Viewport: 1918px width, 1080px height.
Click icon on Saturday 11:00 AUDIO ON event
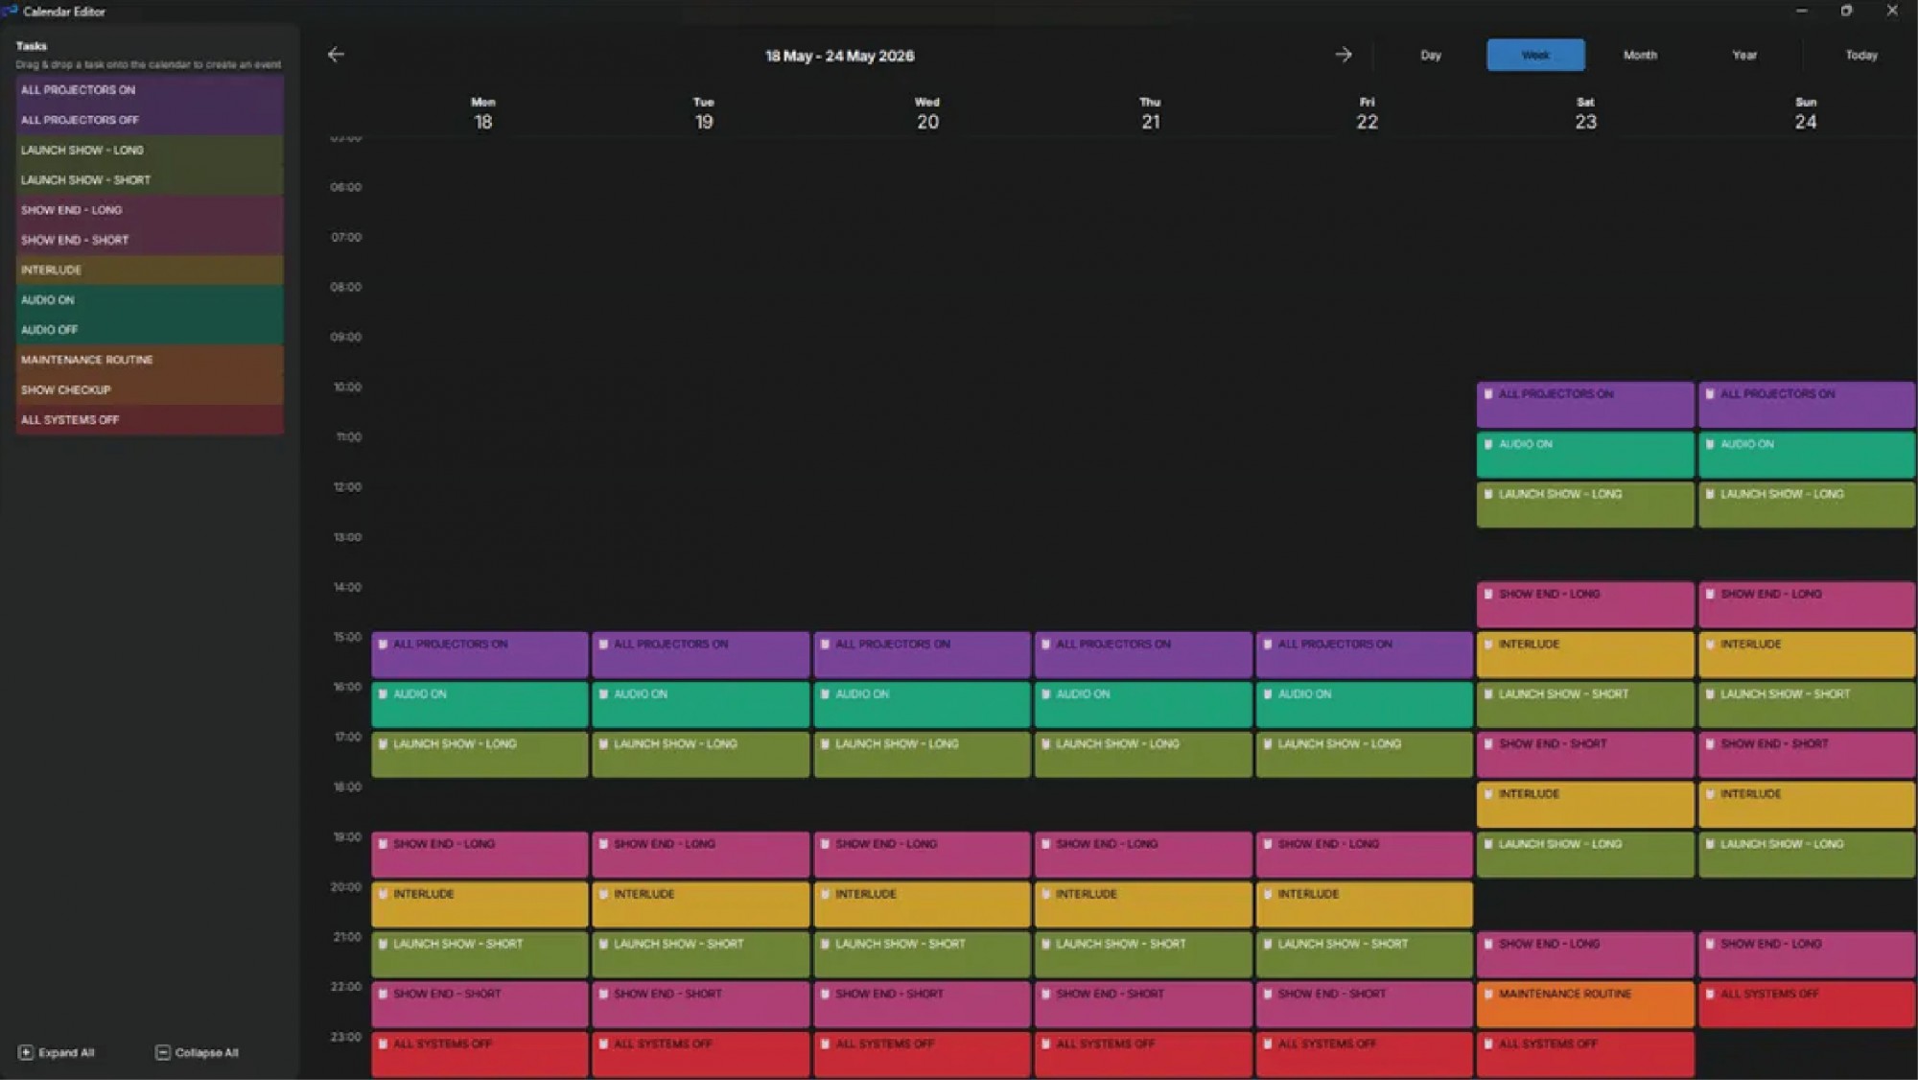[x=1488, y=444]
